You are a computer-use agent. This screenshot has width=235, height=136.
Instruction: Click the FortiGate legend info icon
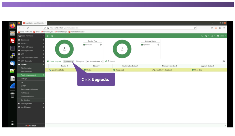tap(101, 45)
